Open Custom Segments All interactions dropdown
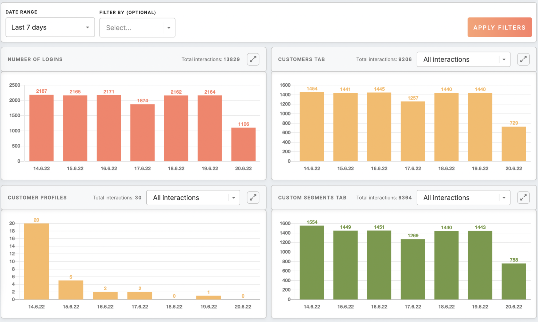 pyautogui.click(x=463, y=198)
